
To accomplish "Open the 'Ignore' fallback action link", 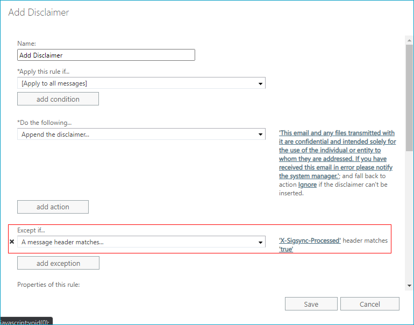I will [x=306, y=185].
